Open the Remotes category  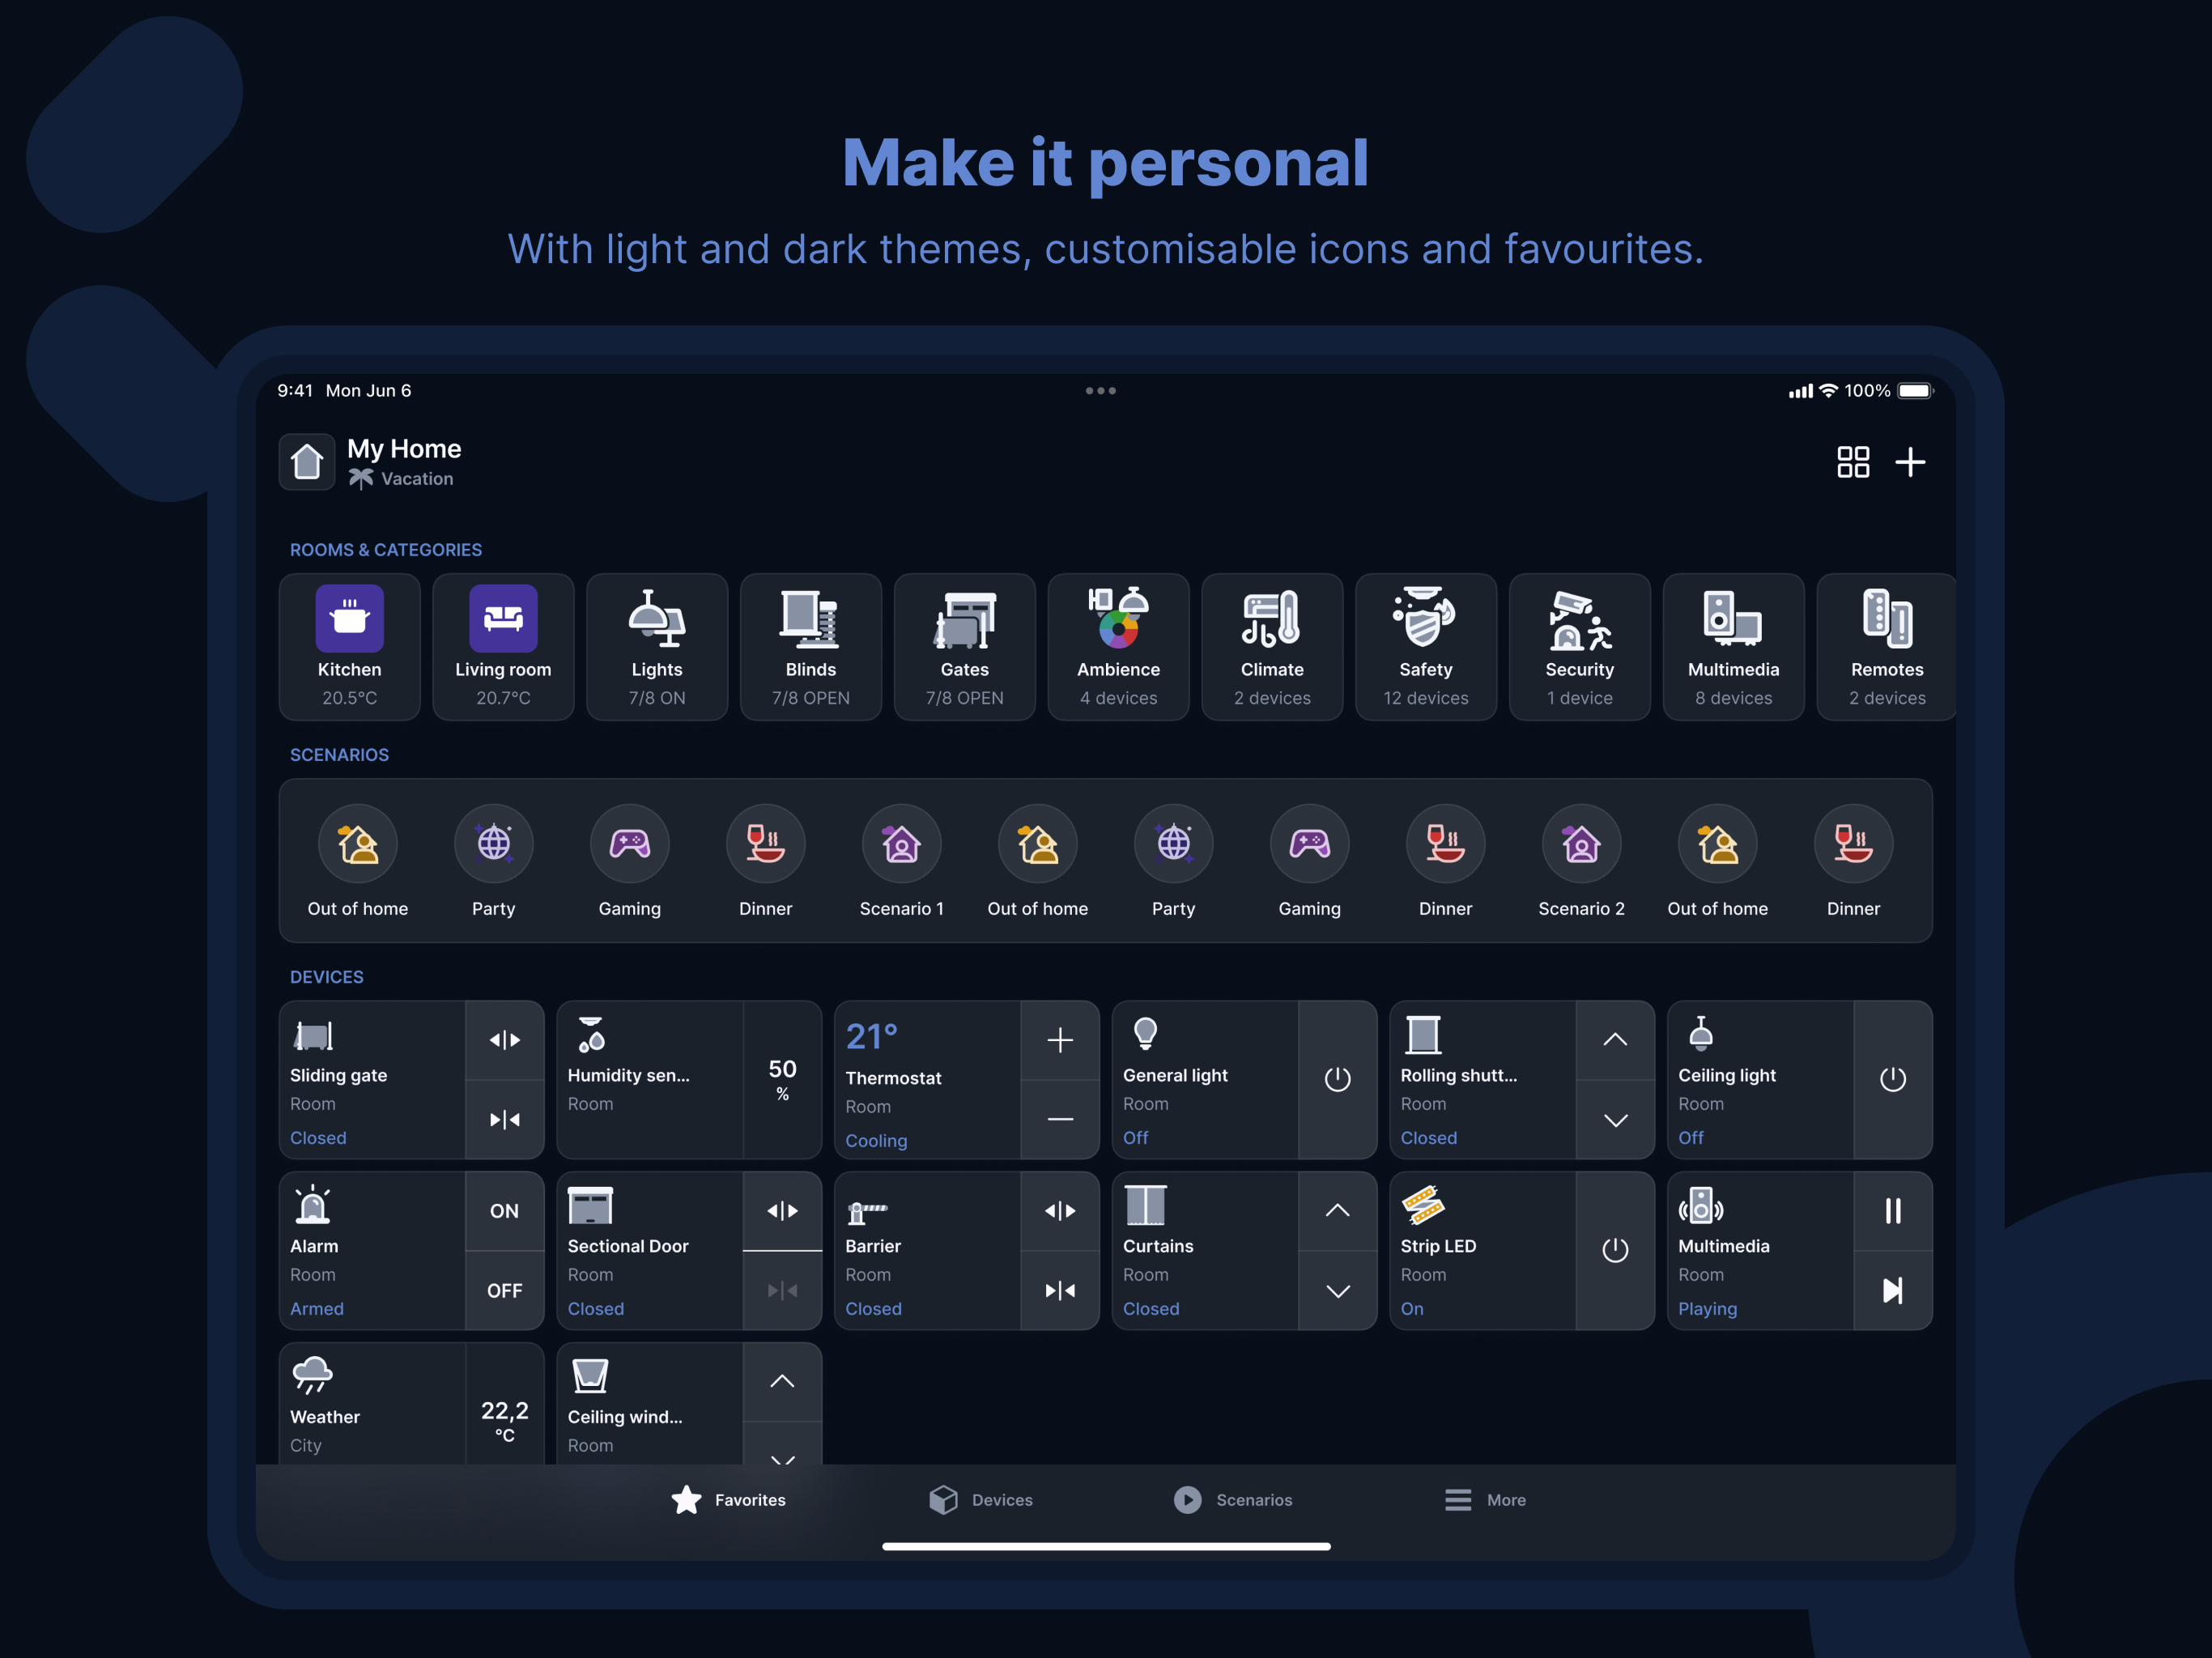(1886, 646)
